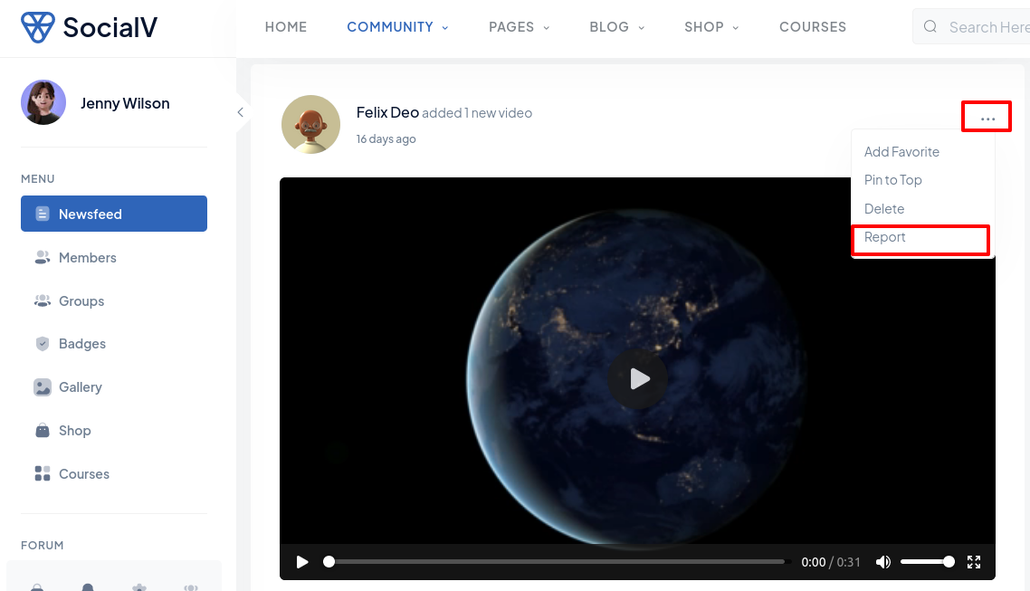Click the Gallery picture icon
The height and width of the screenshot is (591, 1030).
pos(42,386)
